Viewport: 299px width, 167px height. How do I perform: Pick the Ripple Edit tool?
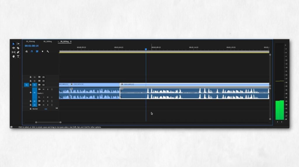pos(13,48)
